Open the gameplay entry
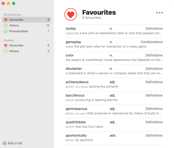This screenshot has width=174, height=148. pyautogui.click(x=114, y=44)
